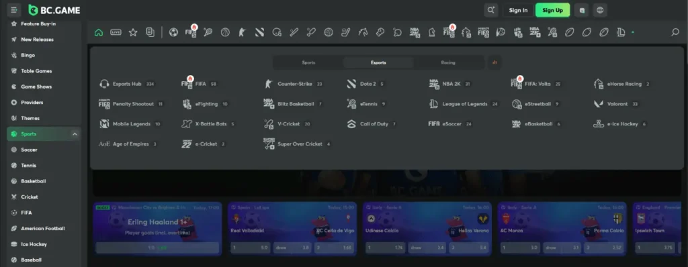The image size is (688, 267).
Task: Open Super Over Cricket entry
Action: pos(298,144)
